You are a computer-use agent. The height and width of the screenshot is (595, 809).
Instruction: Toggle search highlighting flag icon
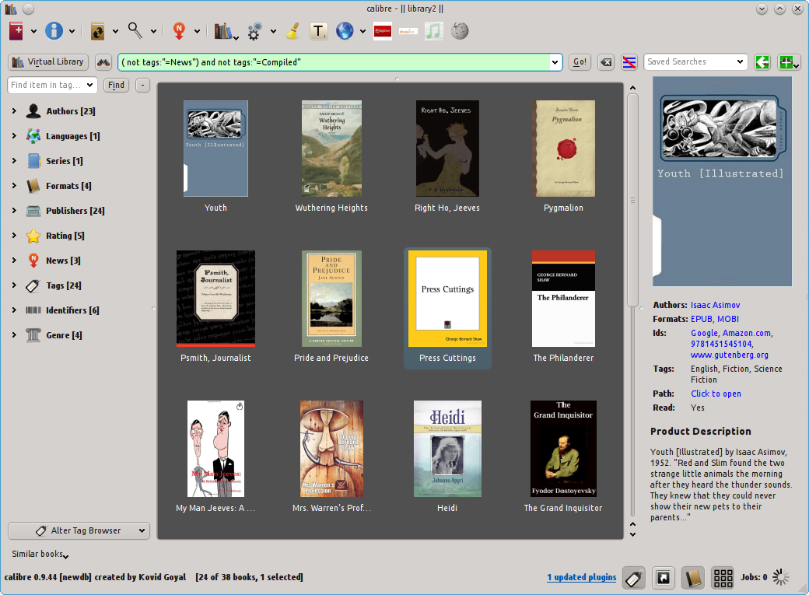tap(629, 62)
